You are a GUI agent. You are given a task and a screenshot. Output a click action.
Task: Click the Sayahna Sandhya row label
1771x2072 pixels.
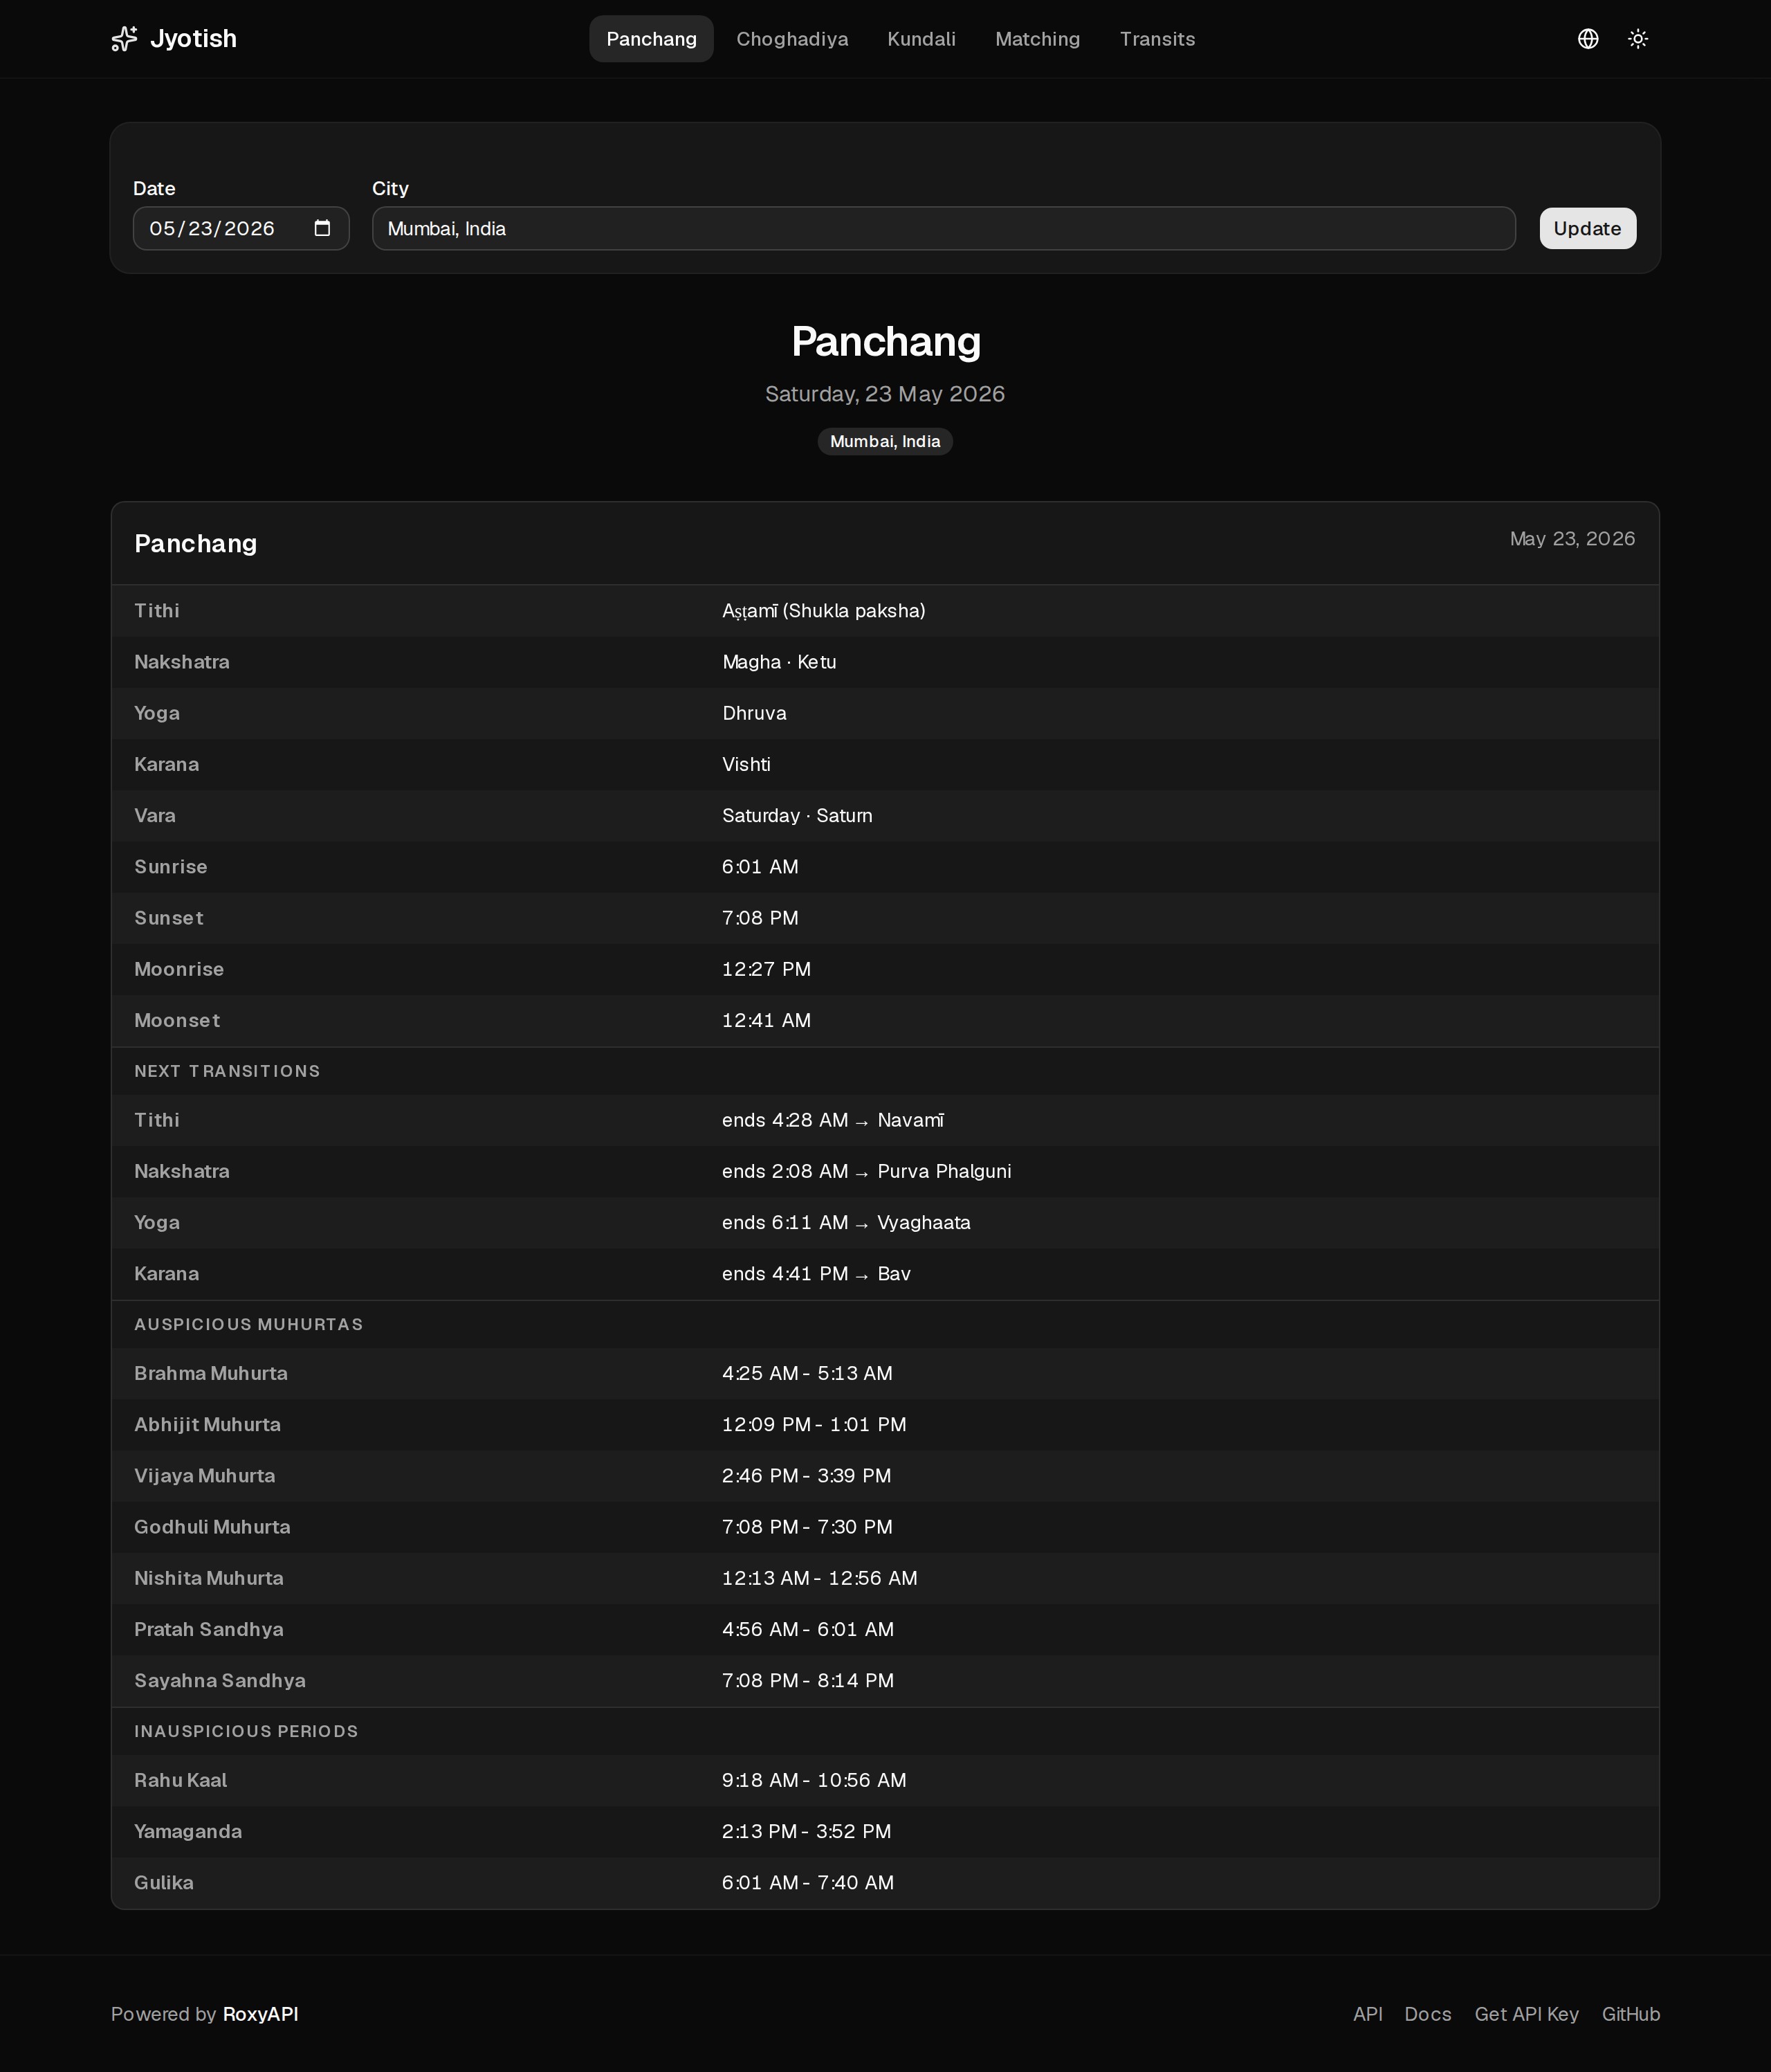coord(220,1680)
